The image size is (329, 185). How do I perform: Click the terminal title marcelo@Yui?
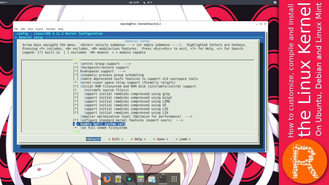pos(141,24)
